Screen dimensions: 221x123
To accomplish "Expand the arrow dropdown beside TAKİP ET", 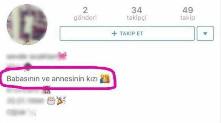I will click(x=205, y=33).
